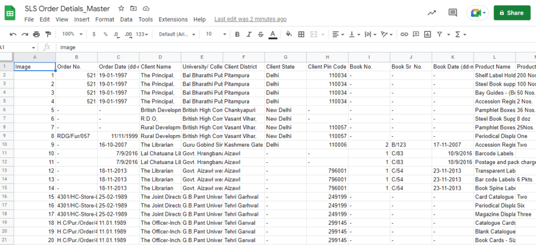Open the 123 number format dropdown

(x=142, y=34)
